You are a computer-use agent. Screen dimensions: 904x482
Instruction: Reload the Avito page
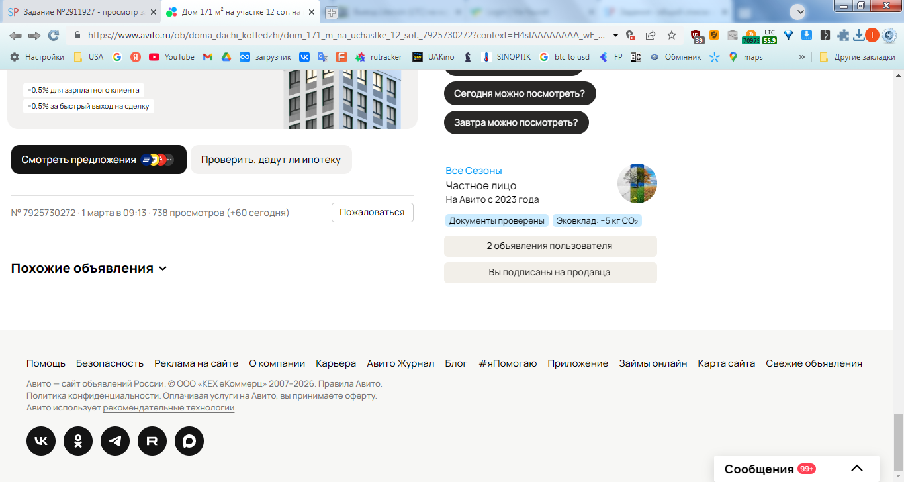pos(54,35)
